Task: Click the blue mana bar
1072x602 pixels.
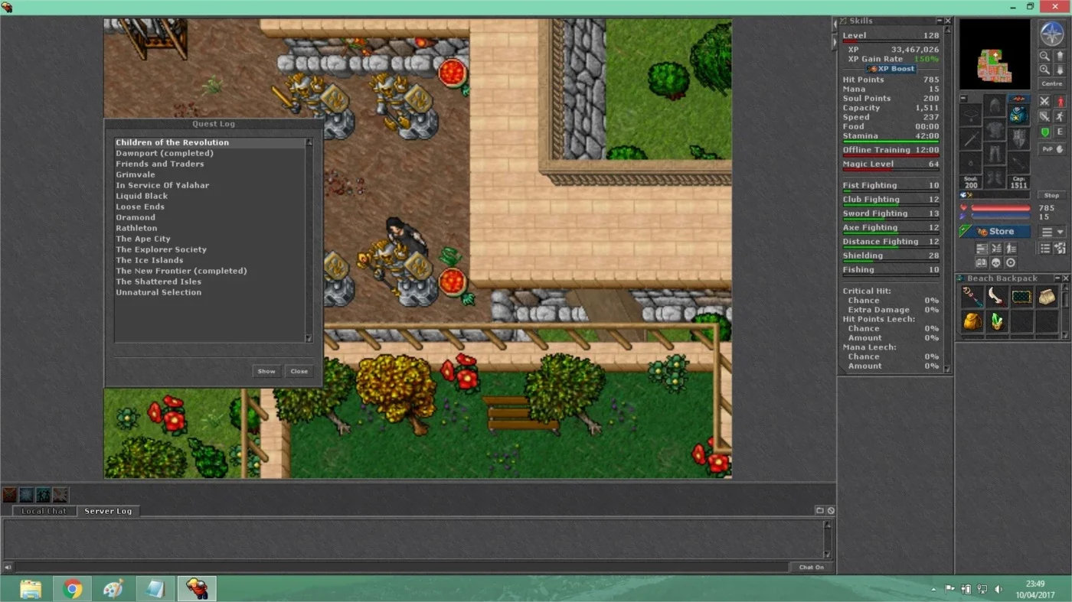Action: (1000, 216)
